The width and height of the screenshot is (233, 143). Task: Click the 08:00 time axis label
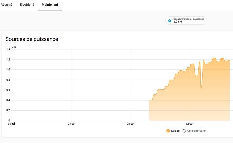(130, 124)
